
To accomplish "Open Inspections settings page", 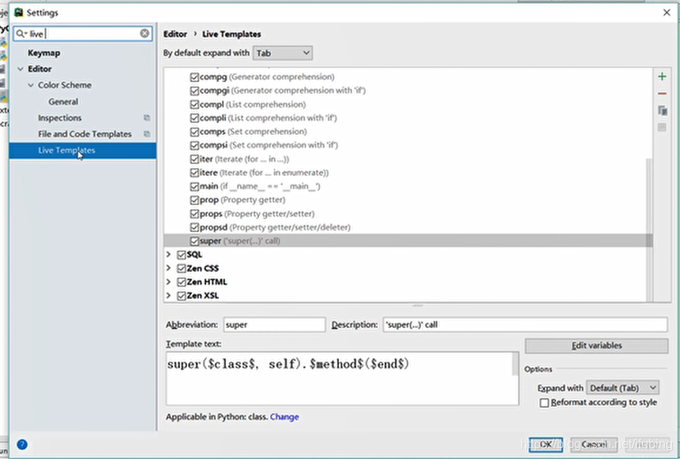I will [x=59, y=118].
